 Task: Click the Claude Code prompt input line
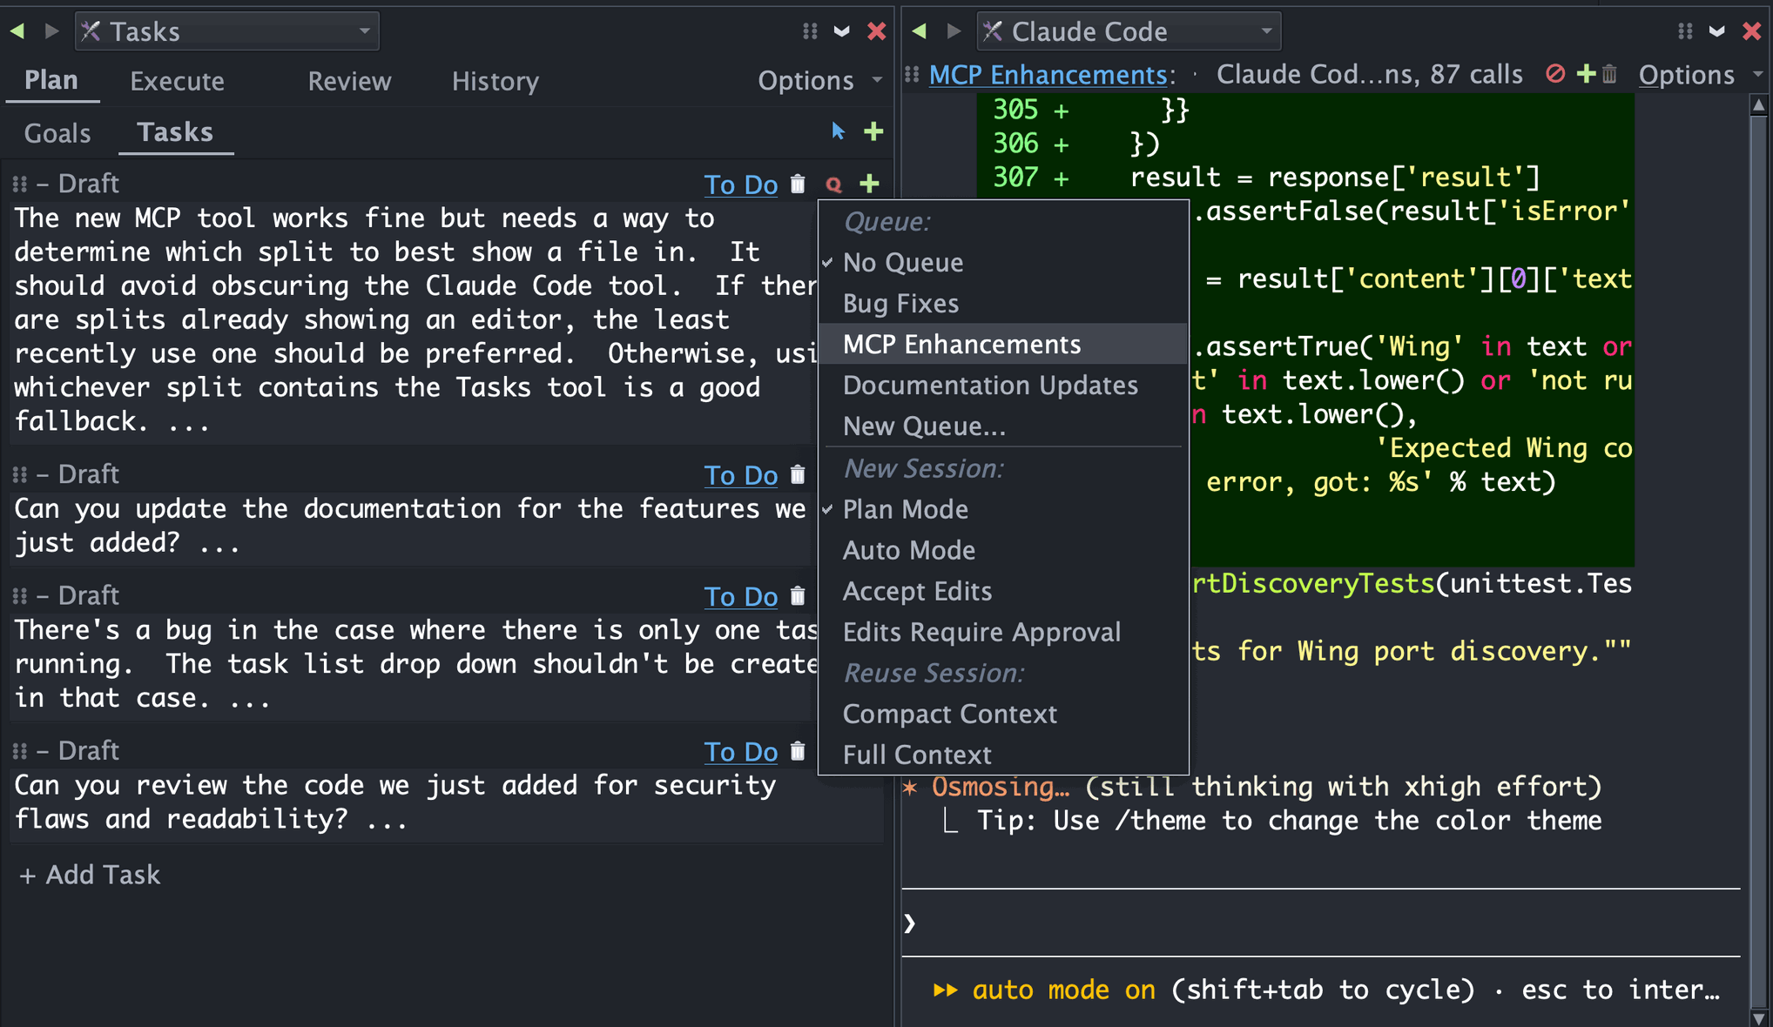[1322, 923]
